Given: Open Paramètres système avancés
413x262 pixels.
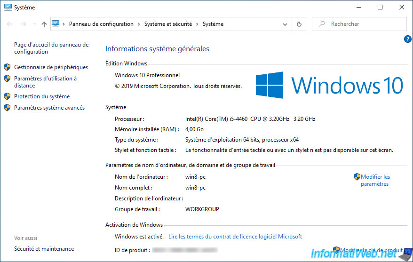Looking at the screenshot, I should tap(49, 108).
